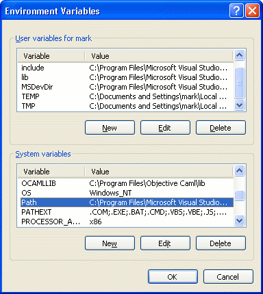Click the user variables scrollbar thumb
This screenshot has width=263, height=294.
click(x=240, y=83)
